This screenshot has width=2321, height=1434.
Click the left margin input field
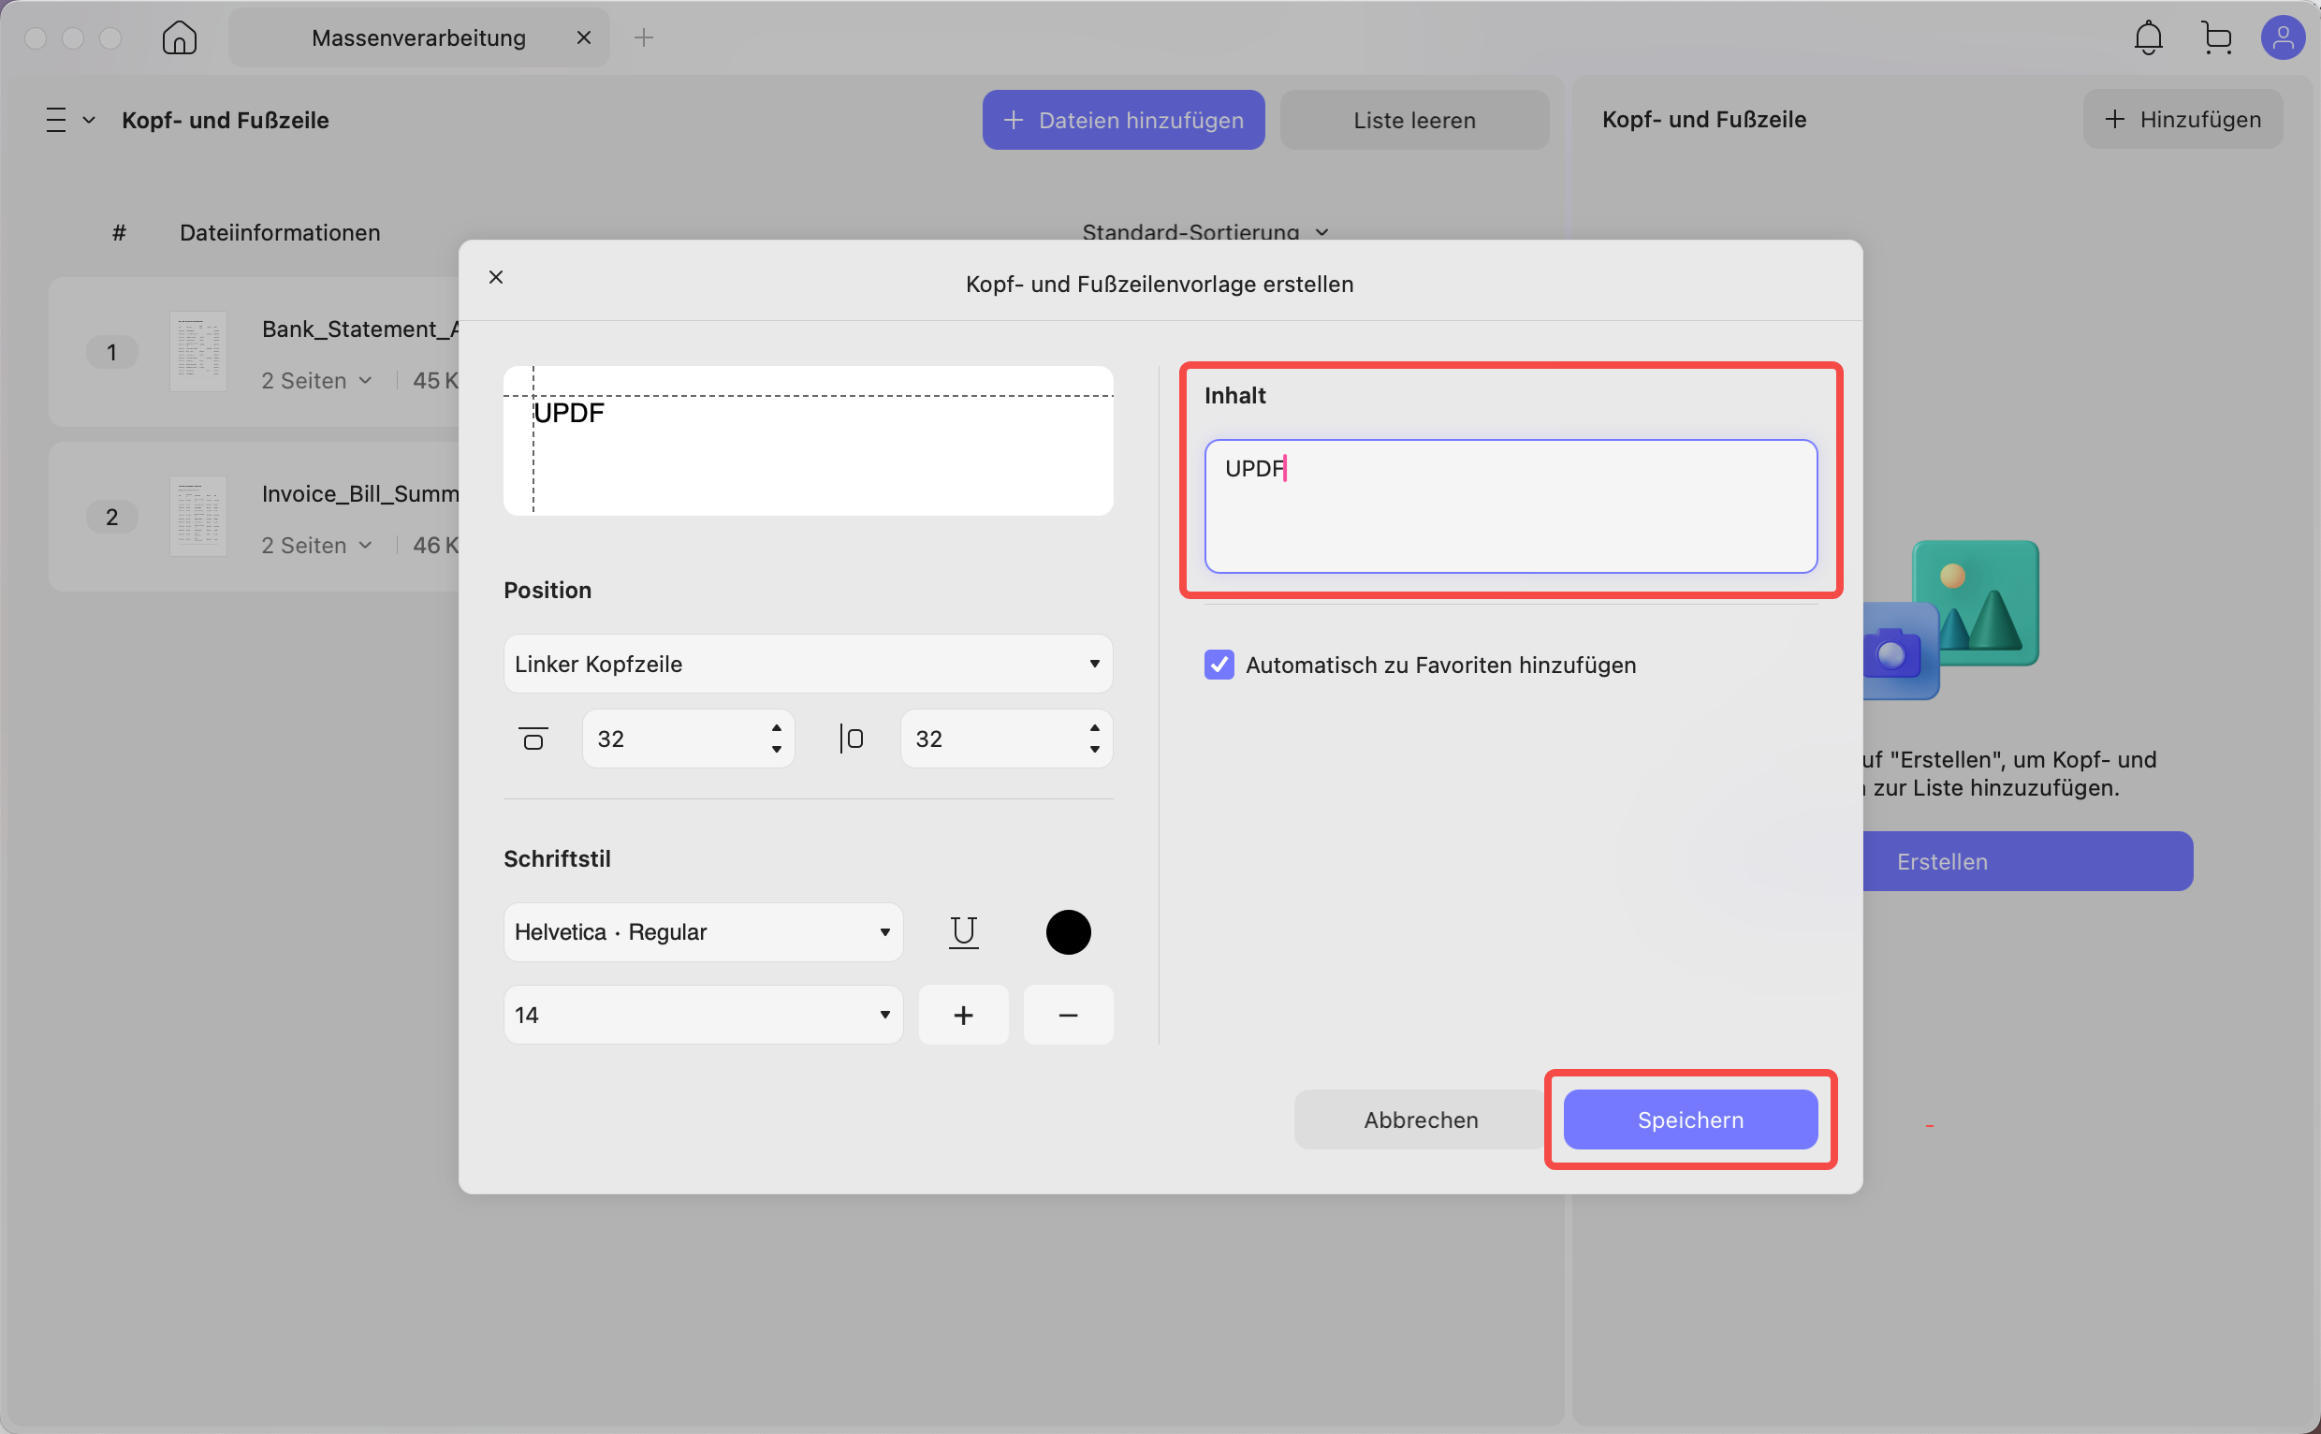(x=1006, y=739)
